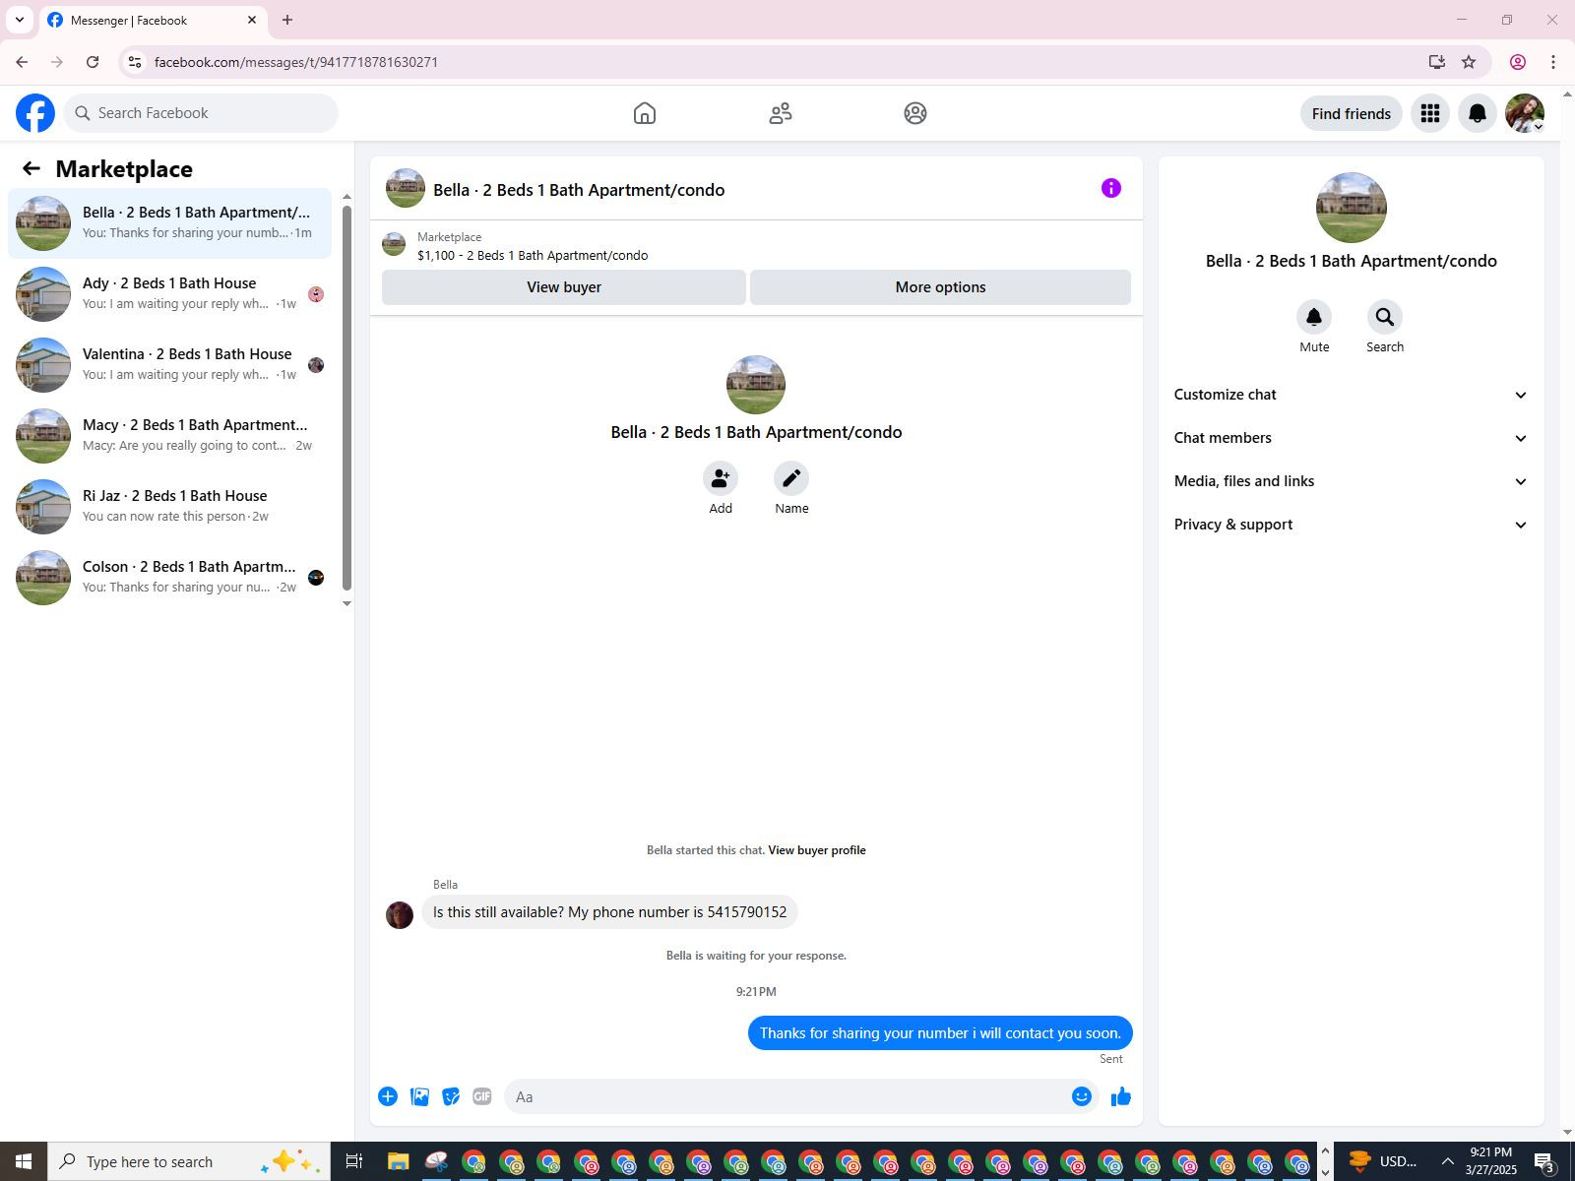Click the back arrow beside Marketplace
The image size is (1575, 1181).
point(31,168)
